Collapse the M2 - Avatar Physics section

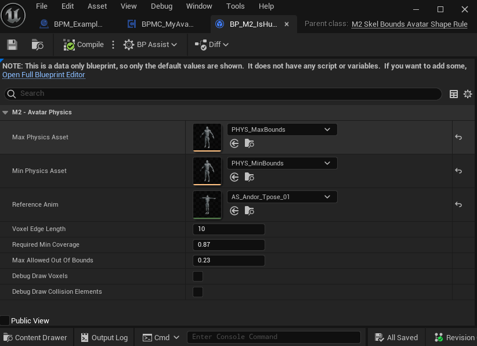(x=5, y=112)
